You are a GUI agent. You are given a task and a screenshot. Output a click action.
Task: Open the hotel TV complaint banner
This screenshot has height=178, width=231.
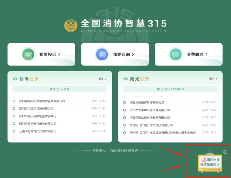(x=210, y=162)
